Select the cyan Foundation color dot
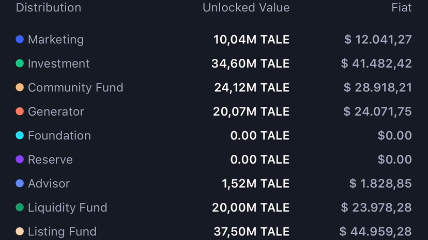This screenshot has height=240, width=428. 20,136
